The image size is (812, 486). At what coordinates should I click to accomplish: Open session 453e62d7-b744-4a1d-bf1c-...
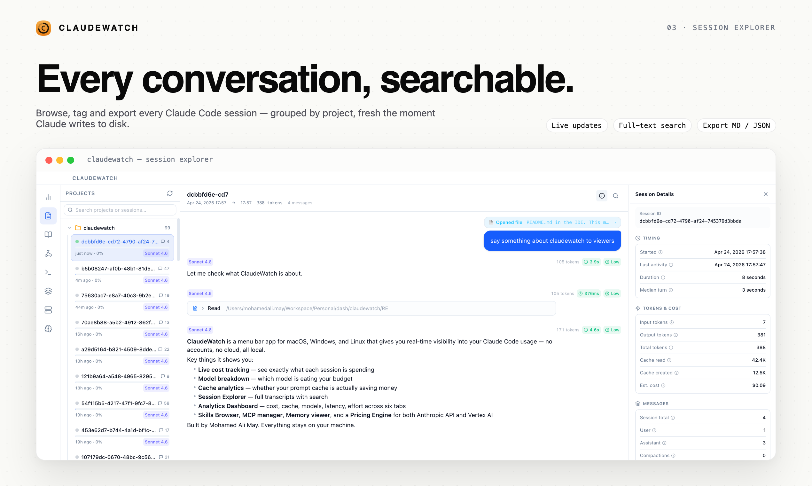pos(122,435)
